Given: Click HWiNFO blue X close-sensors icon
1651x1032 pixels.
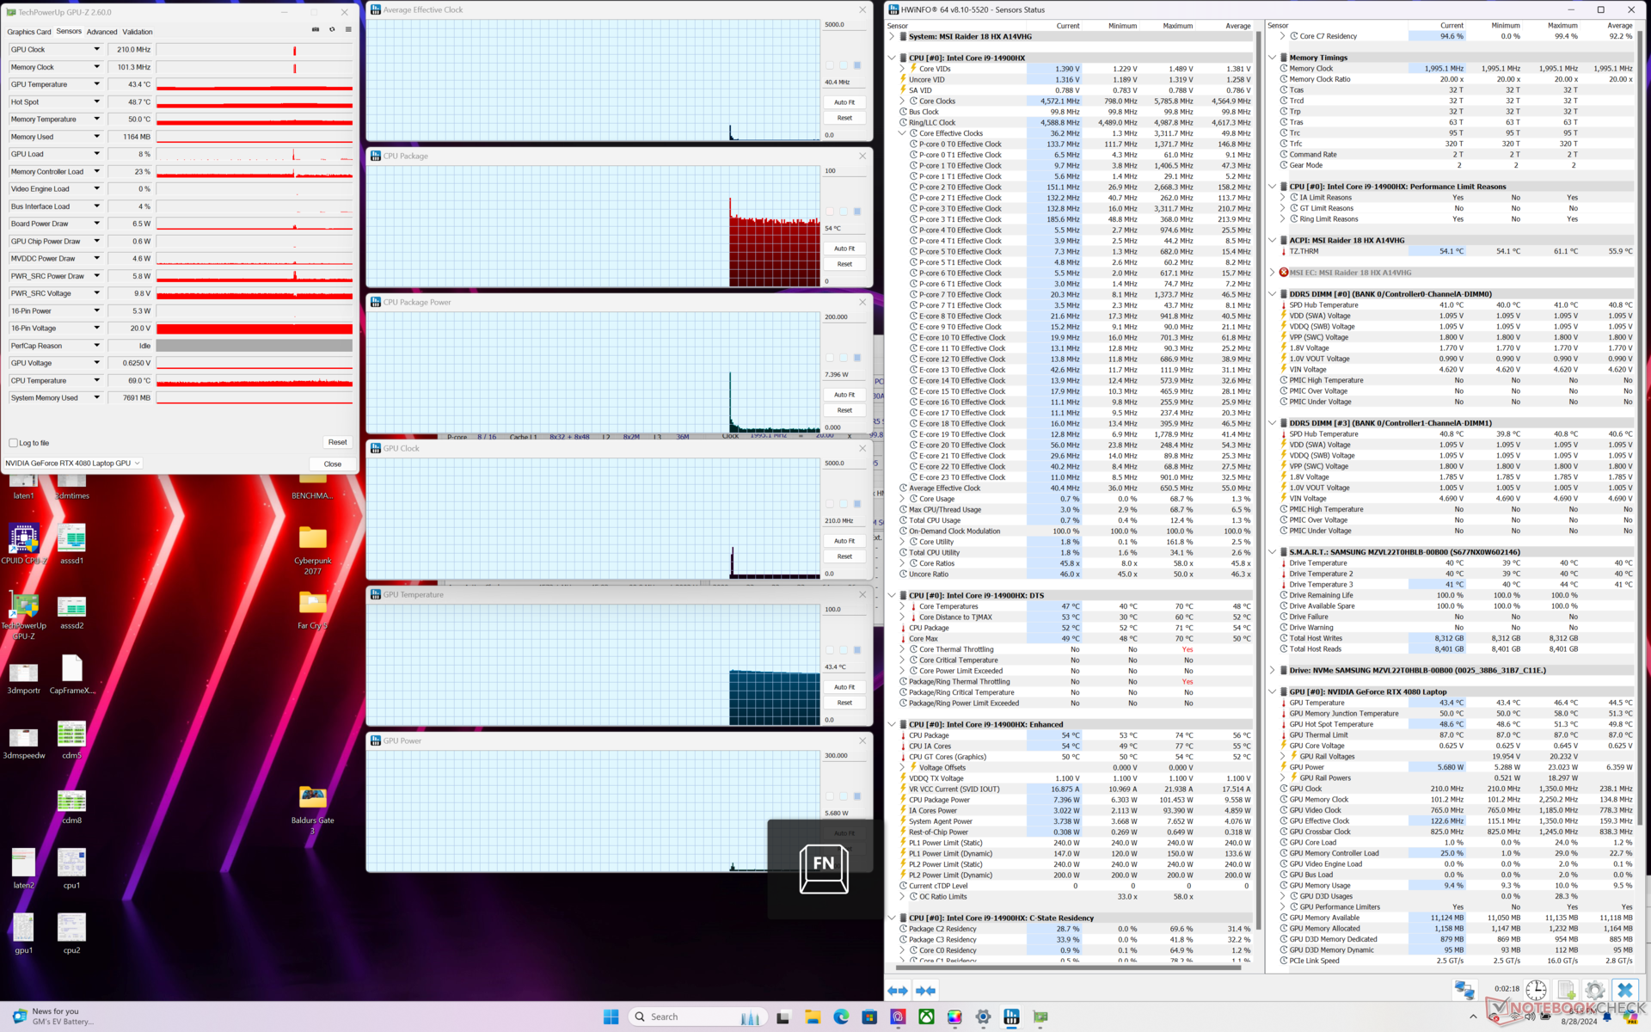Looking at the screenshot, I should pos(1624,990).
